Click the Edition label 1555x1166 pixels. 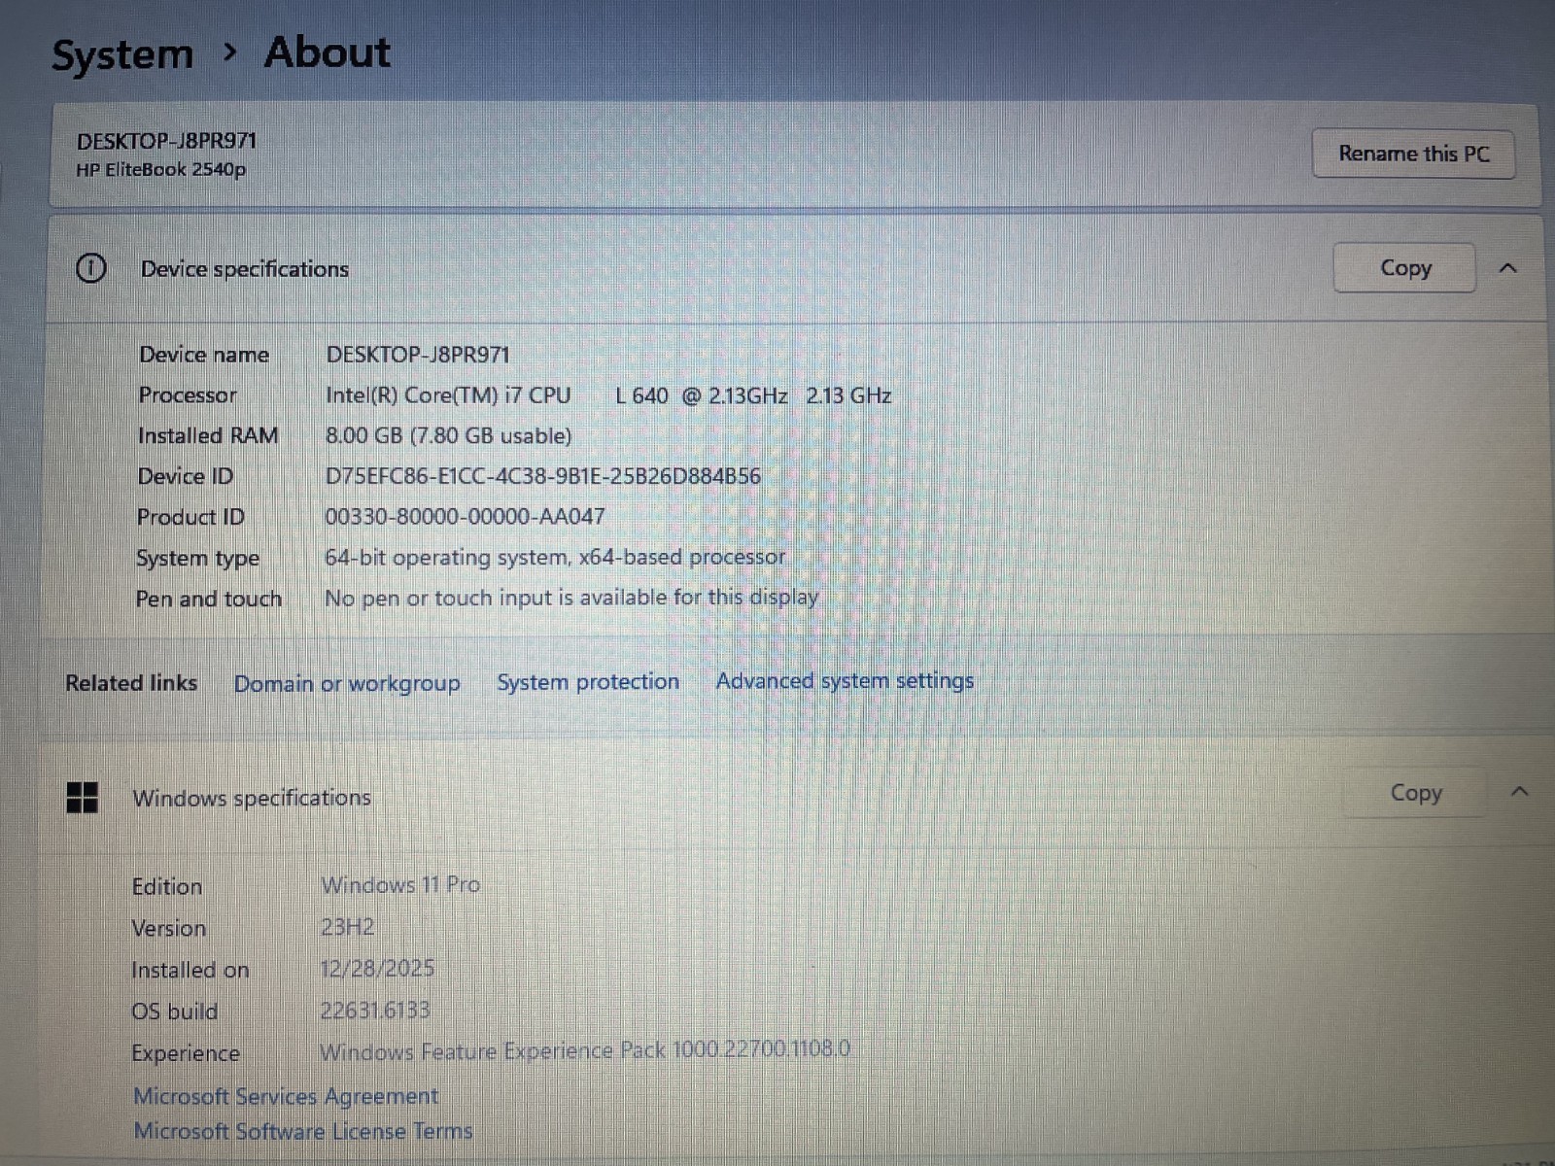[x=167, y=886]
